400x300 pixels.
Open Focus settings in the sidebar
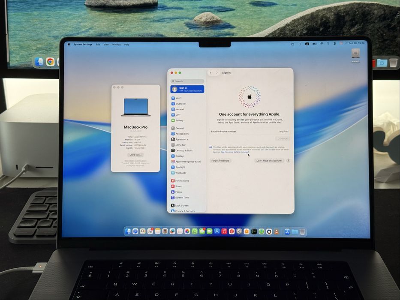point(187,192)
